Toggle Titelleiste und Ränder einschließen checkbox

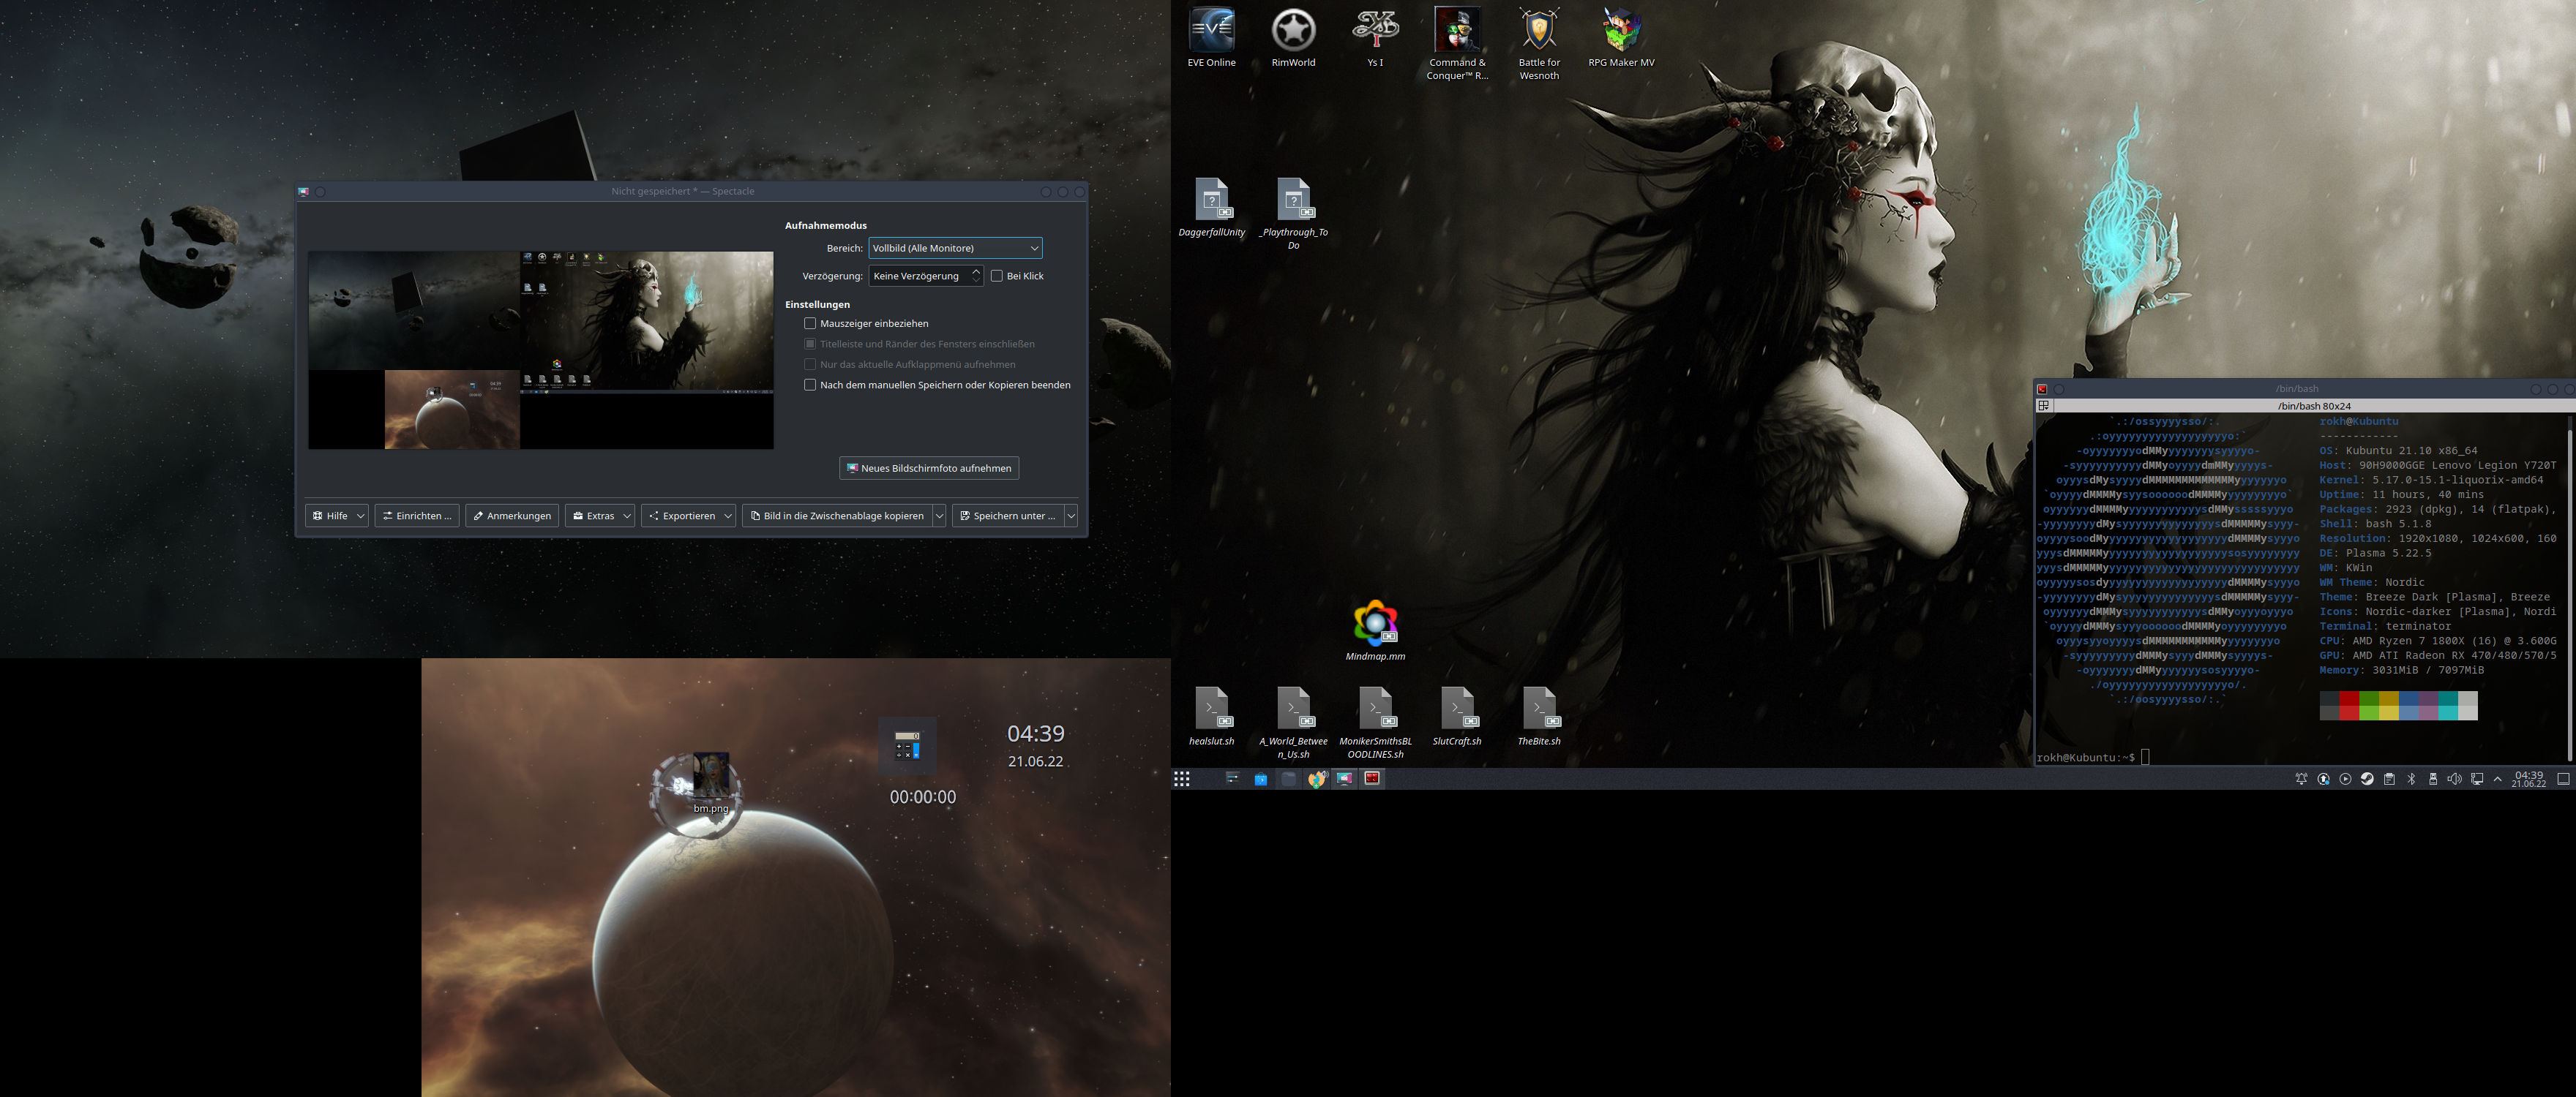point(810,344)
